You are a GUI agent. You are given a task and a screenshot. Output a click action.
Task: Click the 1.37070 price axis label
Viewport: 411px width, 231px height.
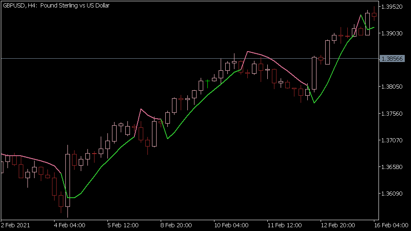click(x=392, y=140)
